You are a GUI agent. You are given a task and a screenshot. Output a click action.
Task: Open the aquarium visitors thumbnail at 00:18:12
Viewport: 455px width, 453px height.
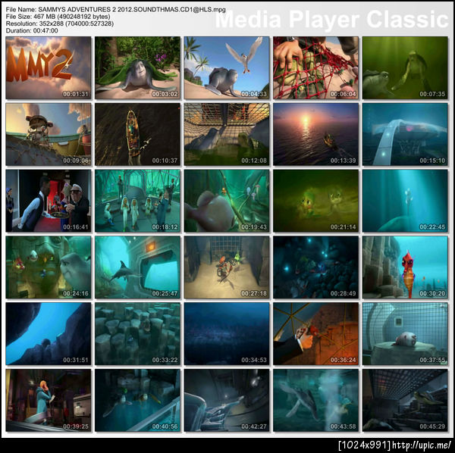(137, 201)
